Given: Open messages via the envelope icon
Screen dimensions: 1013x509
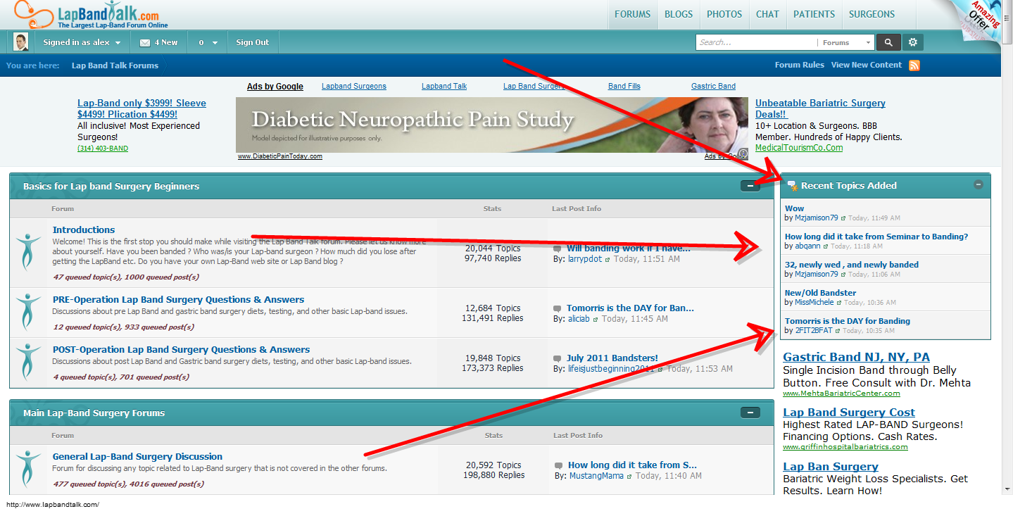Looking at the screenshot, I should pyautogui.click(x=145, y=42).
